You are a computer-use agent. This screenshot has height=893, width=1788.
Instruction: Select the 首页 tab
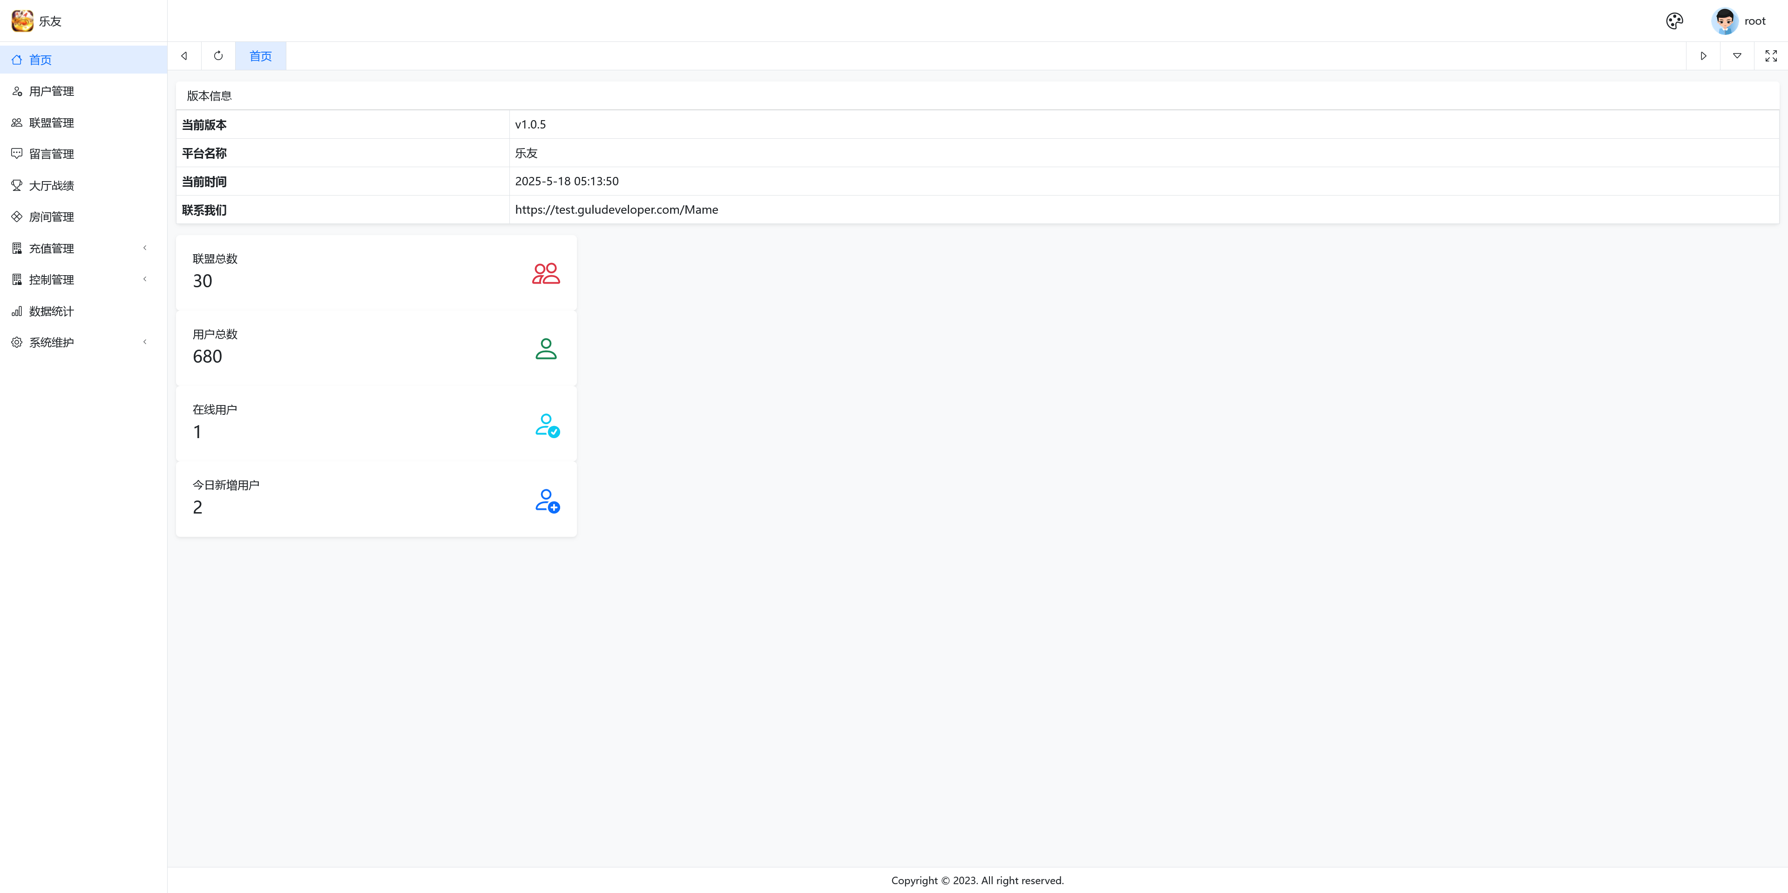tap(260, 55)
